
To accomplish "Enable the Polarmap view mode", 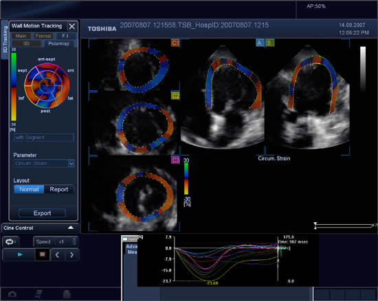I will click(x=59, y=43).
